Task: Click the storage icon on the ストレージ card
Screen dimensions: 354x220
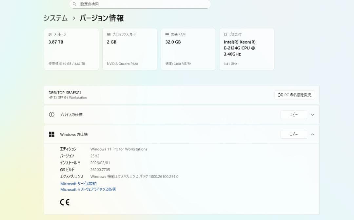Action: pyautogui.click(x=51, y=34)
